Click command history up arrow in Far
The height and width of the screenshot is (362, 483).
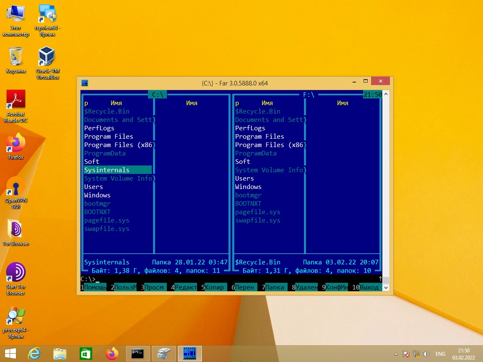380,279
